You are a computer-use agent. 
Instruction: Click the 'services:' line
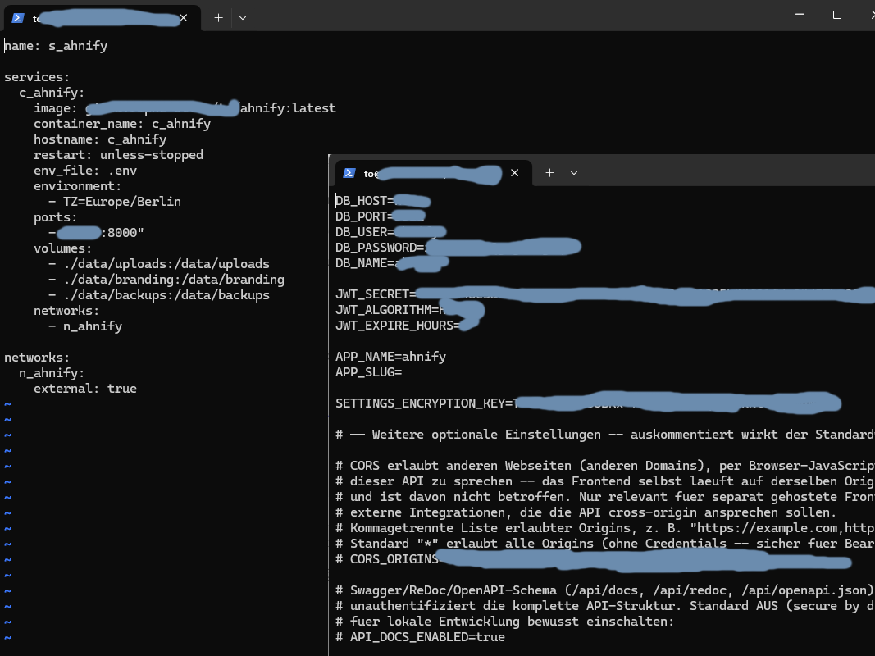point(37,77)
